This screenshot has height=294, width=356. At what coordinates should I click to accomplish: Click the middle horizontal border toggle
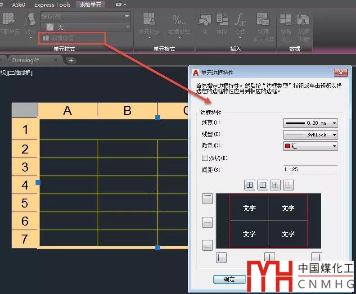[207, 222]
